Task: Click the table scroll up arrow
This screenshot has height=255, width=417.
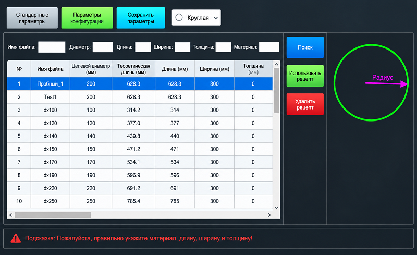Action: point(276,64)
